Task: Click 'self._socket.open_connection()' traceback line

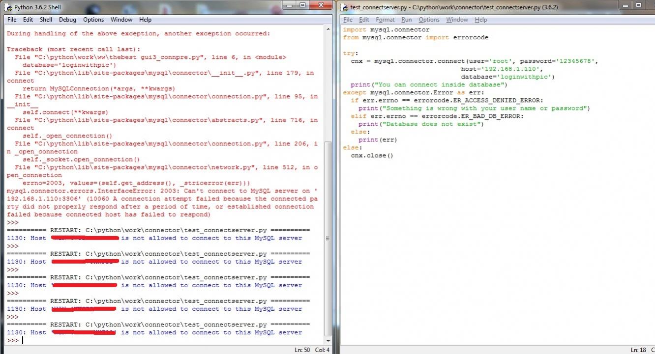Action: tap(81, 160)
